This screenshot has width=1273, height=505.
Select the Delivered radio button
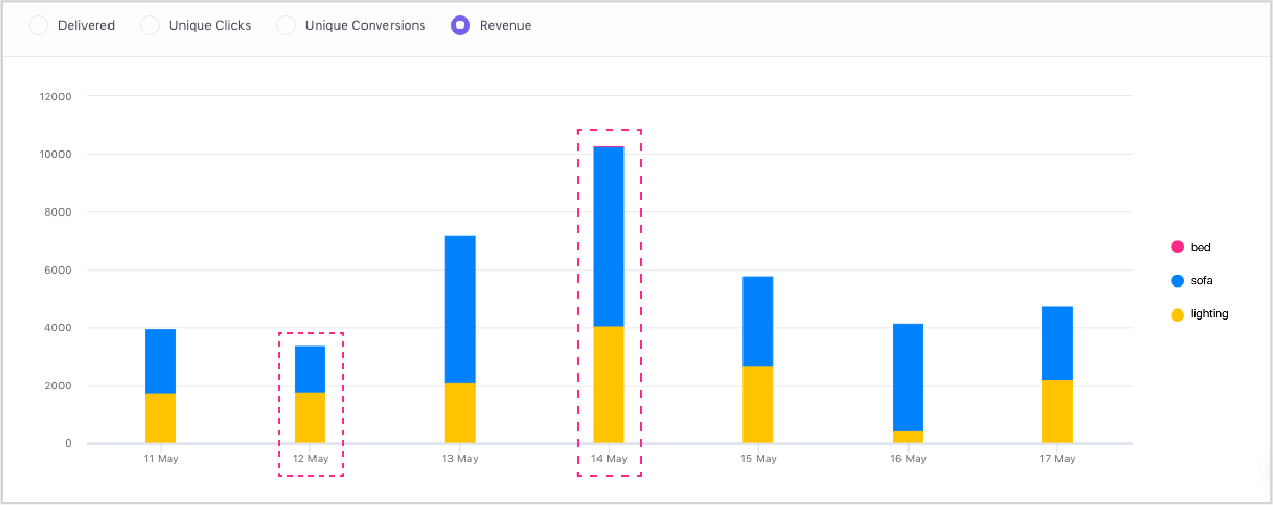tap(39, 24)
